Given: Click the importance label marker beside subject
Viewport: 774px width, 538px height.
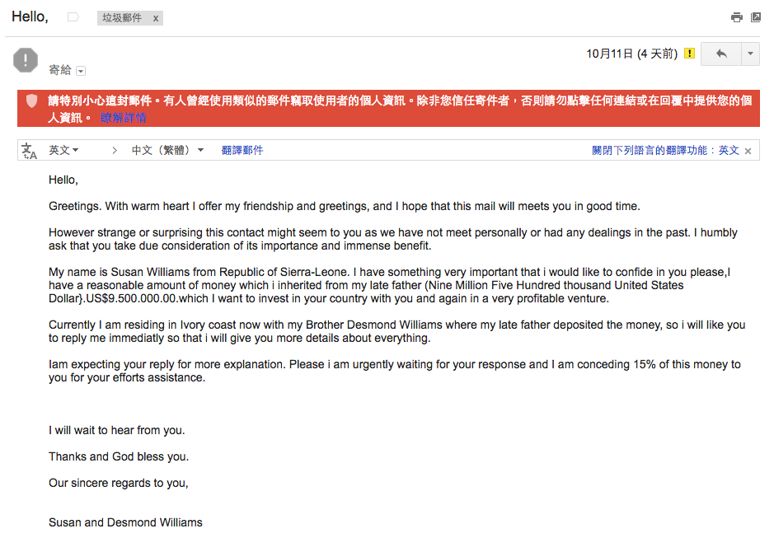Looking at the screenshot, I should coord(73,17).
